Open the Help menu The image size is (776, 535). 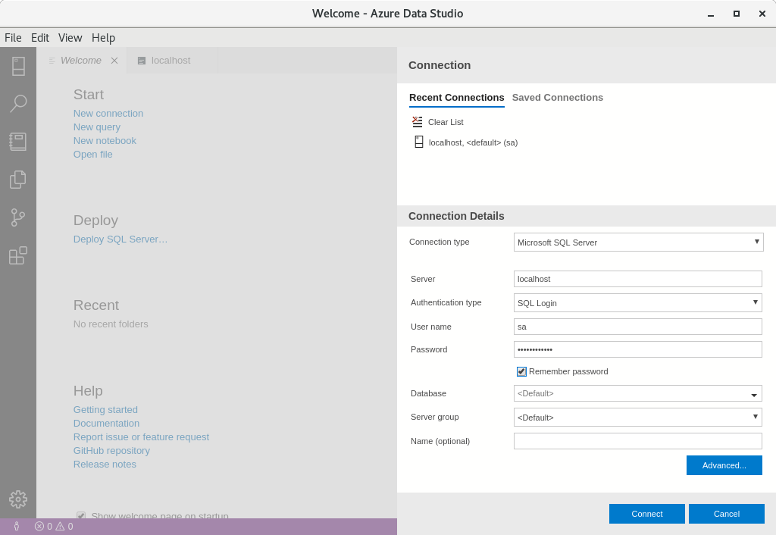click(103, 38)
